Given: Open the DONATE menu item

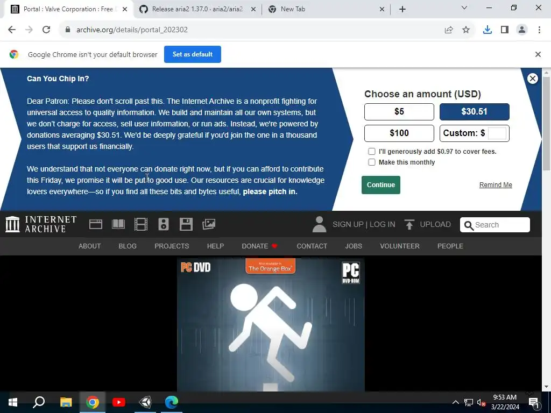Looking at the screenshot, I should 260,246.
